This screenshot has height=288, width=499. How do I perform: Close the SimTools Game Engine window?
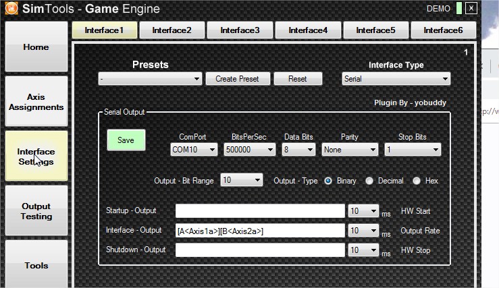471,8
